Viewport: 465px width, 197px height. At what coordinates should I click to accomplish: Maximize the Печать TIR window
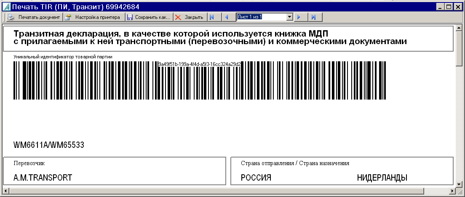(x=449, y=7)
